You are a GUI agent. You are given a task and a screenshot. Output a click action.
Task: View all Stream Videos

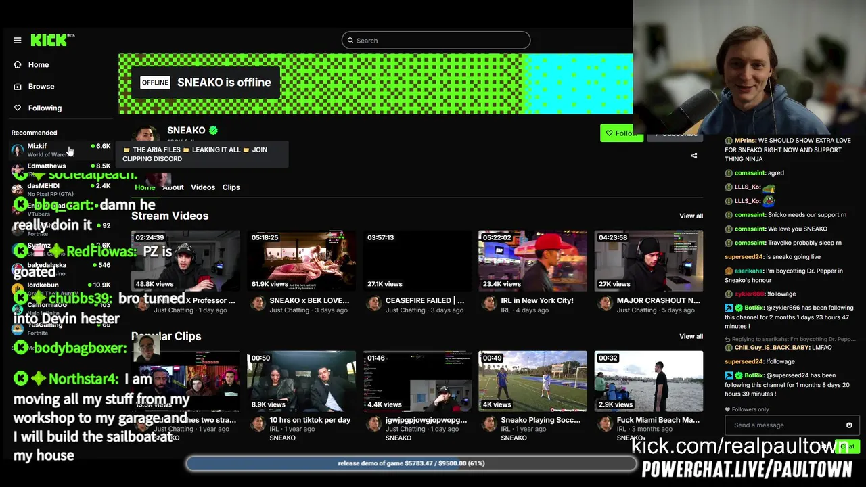coord(691,216)
